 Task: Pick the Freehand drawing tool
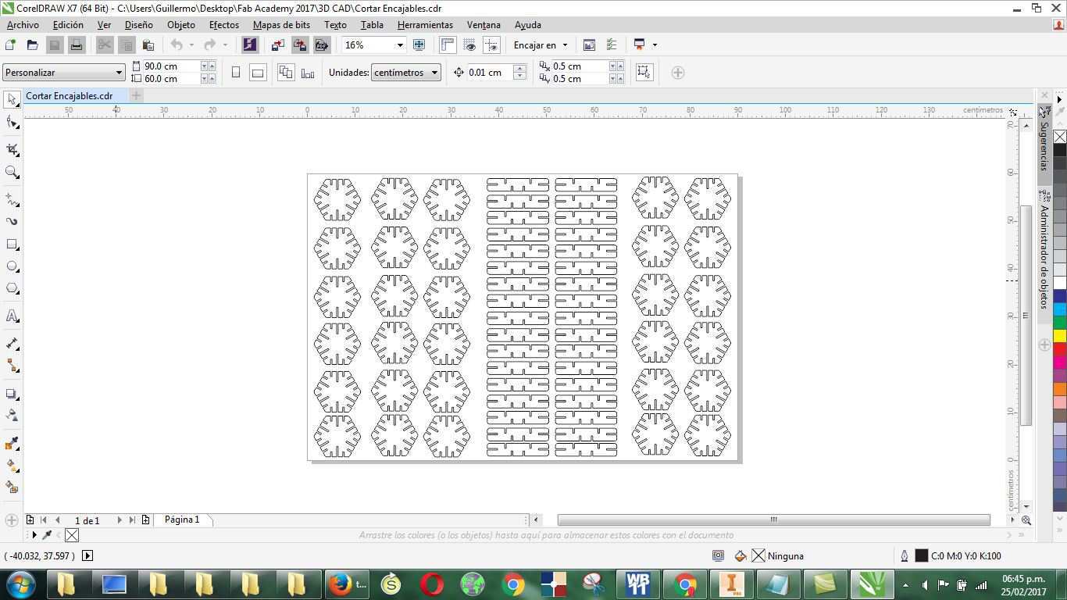point(12,200)
